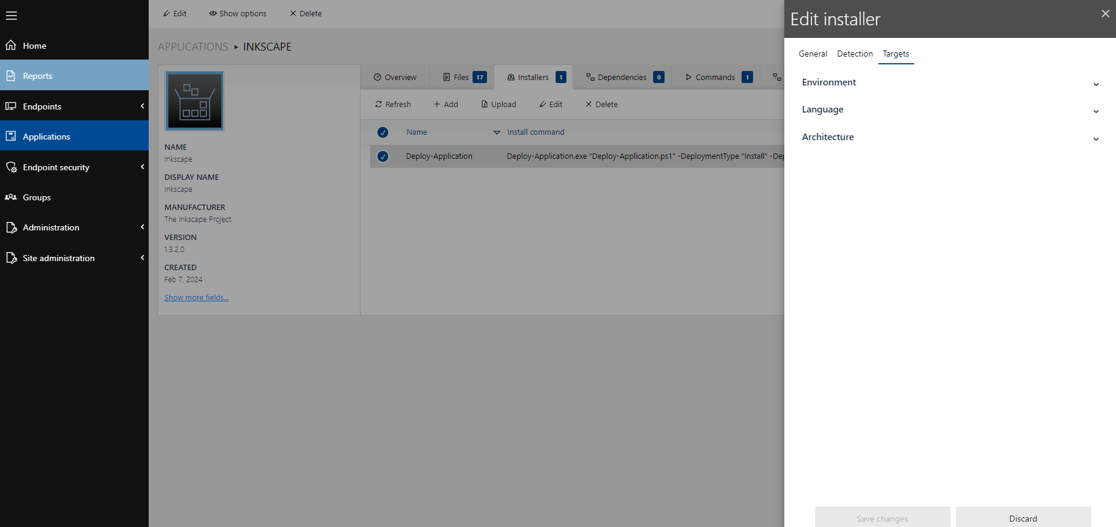Click the Home house icon
The width and height of the screenshot is (1116, 527).
[11, 45]
